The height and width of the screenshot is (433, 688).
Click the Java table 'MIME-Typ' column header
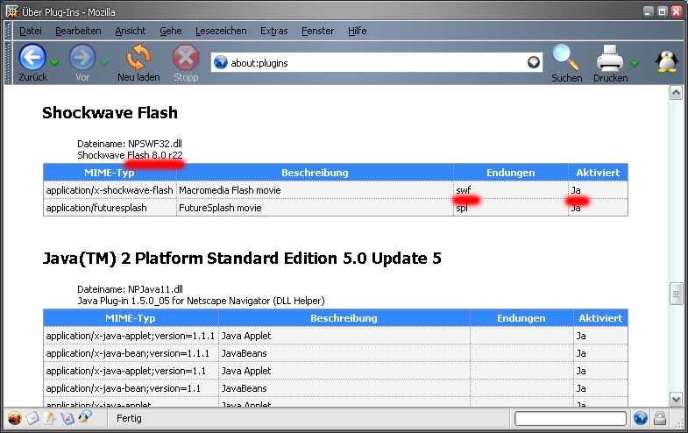(x=131, y=318)
